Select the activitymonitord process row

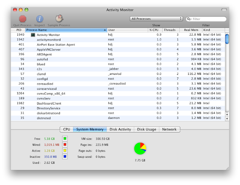(118, 40)
